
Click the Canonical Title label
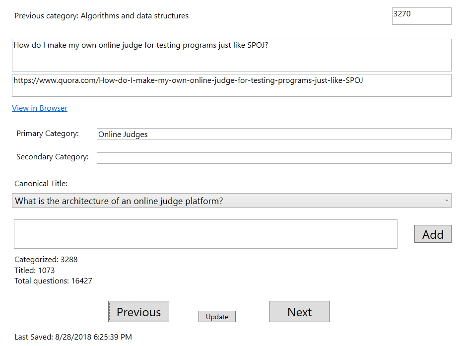click(41, 184)
